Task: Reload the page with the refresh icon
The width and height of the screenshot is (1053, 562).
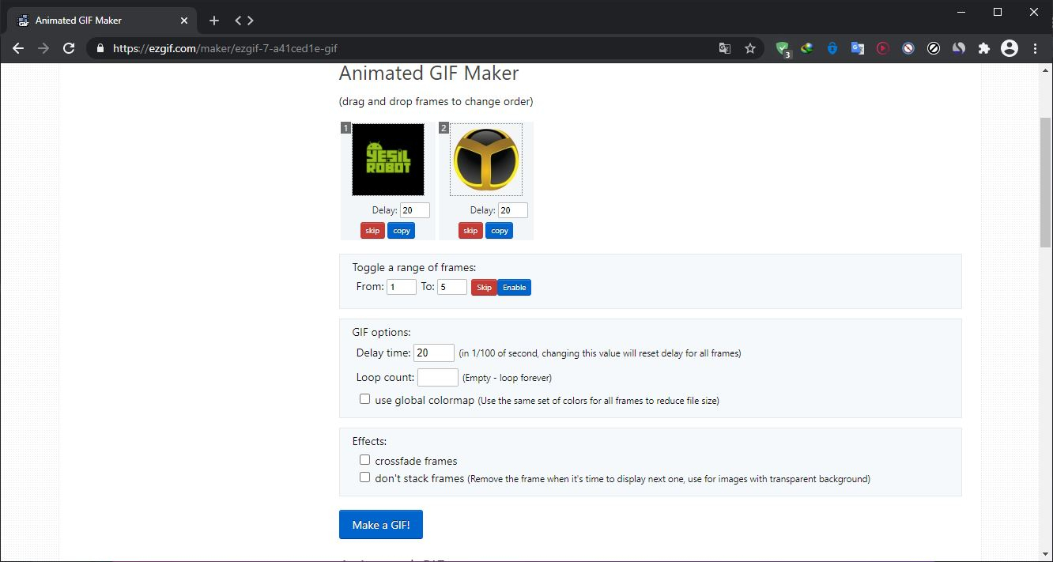Action: [69, 48]
